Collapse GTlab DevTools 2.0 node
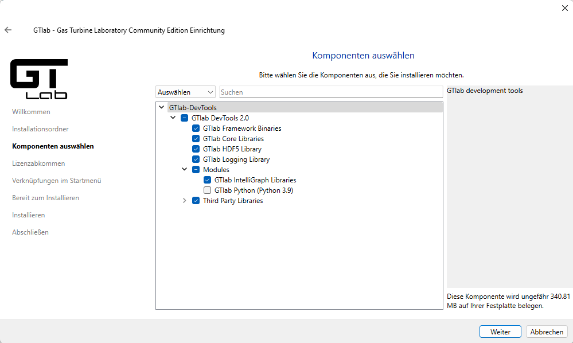The height and width of the screenshot is (343, 573). pos(173,118)
